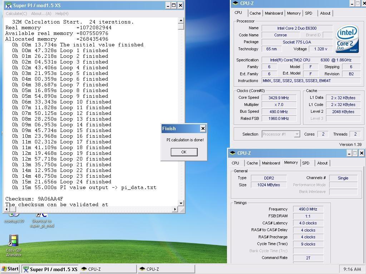Click scroll left arrow in Super PI window
The height and width of the screenshot is (274, 366).
[x=6, y=209]
